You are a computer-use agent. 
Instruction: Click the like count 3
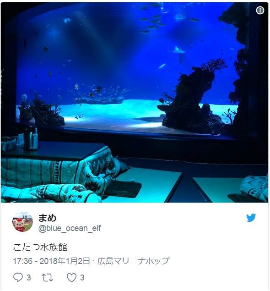[x=82, y=278]
